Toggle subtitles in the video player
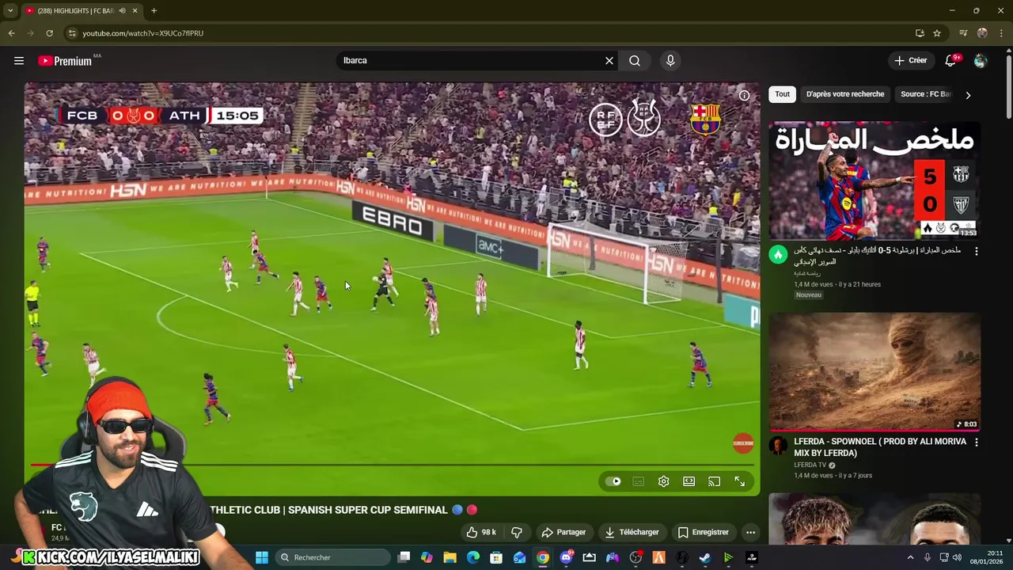1013x570 pixels. [x=639, y=481]
